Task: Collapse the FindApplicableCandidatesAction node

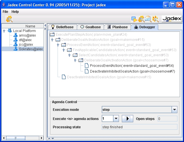Action: click(x=64, y=50)
